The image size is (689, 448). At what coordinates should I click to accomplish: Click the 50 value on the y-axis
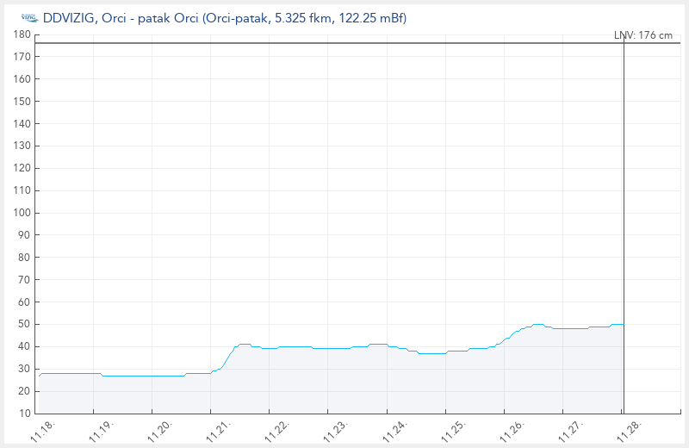coord(24,325)
